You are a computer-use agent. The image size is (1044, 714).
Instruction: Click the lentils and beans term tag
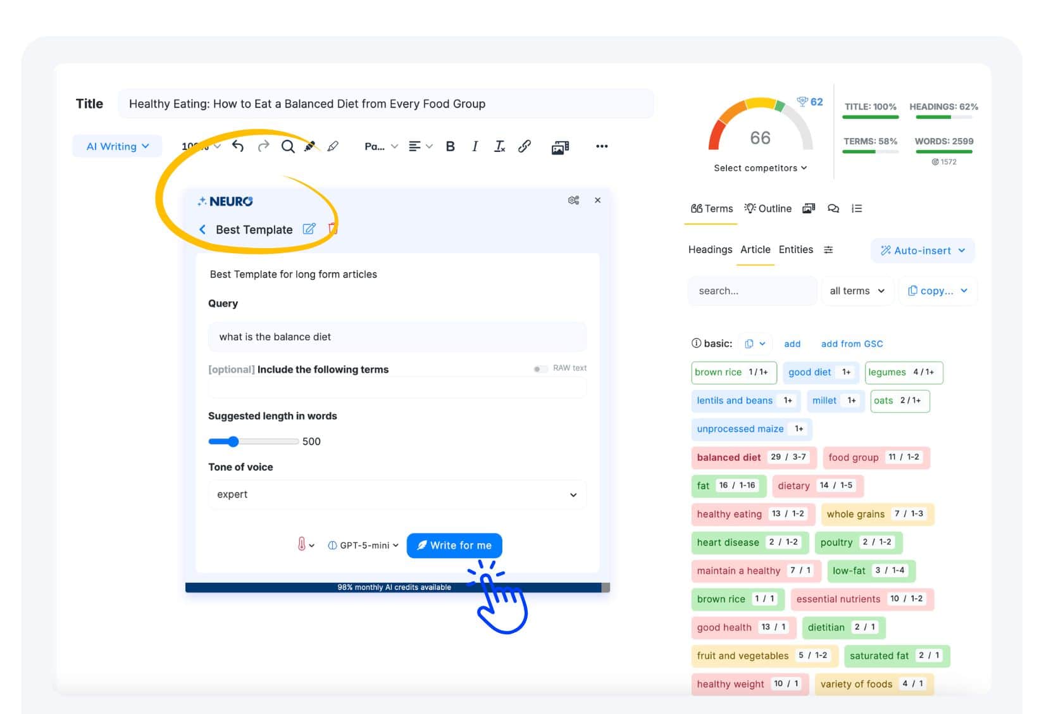coord(745,401)
